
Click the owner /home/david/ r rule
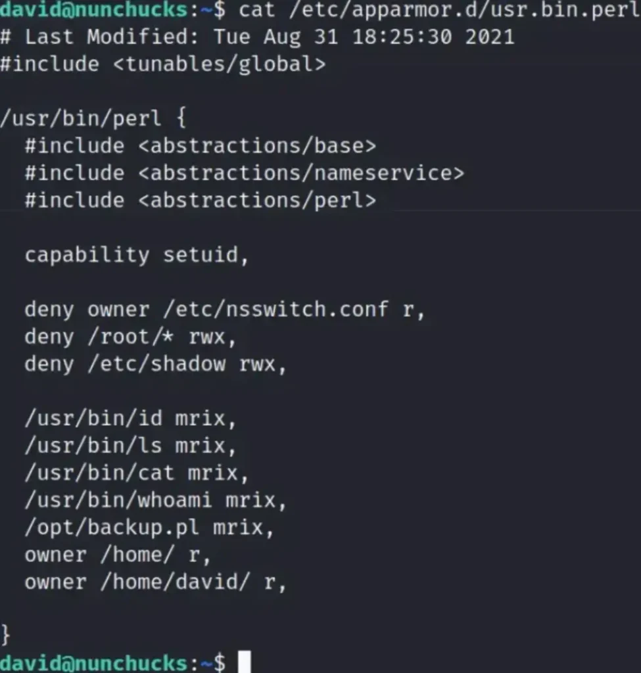[x=156, y=582]
